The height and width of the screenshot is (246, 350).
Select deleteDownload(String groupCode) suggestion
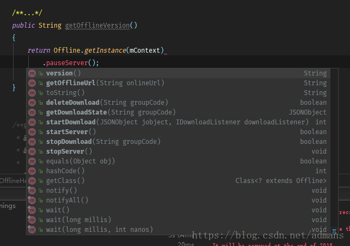point(178,103)
